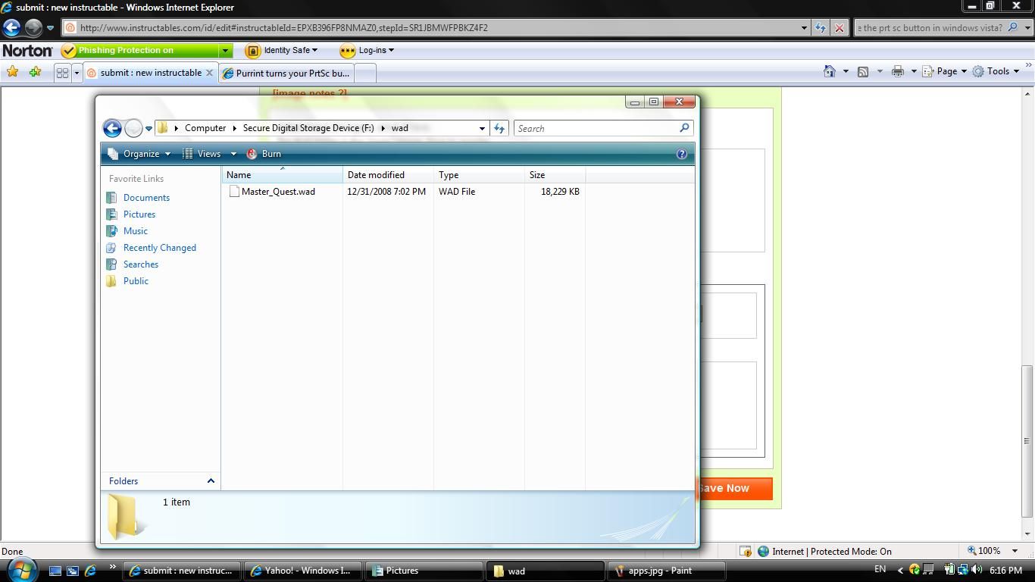The width and height of the screenshot is (1035, 582).
Task: Click the Print icon in Internet Explorer
Action: [898, 70]
